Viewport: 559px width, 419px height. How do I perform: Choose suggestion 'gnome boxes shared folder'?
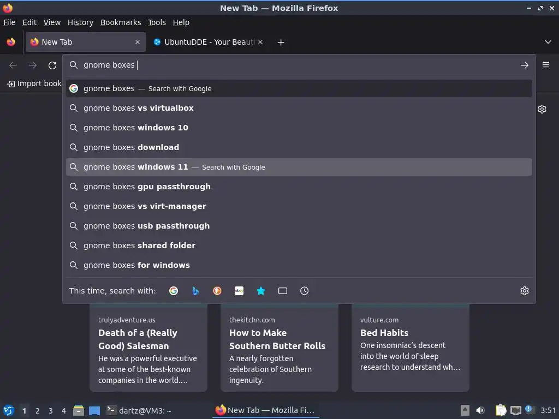pyautogui.click(x=299, y=245)
